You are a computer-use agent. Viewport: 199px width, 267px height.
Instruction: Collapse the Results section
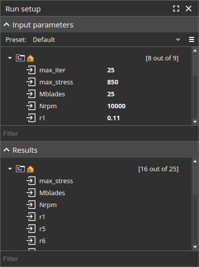tap(6, 150)
